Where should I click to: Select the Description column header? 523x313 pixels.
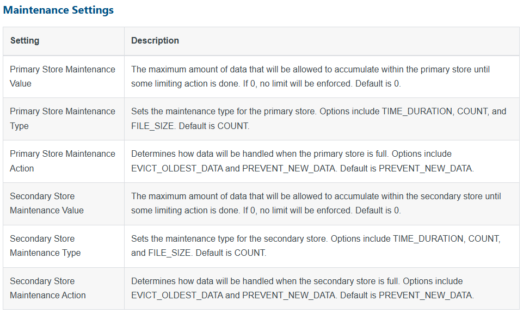[x=155, y=40]
